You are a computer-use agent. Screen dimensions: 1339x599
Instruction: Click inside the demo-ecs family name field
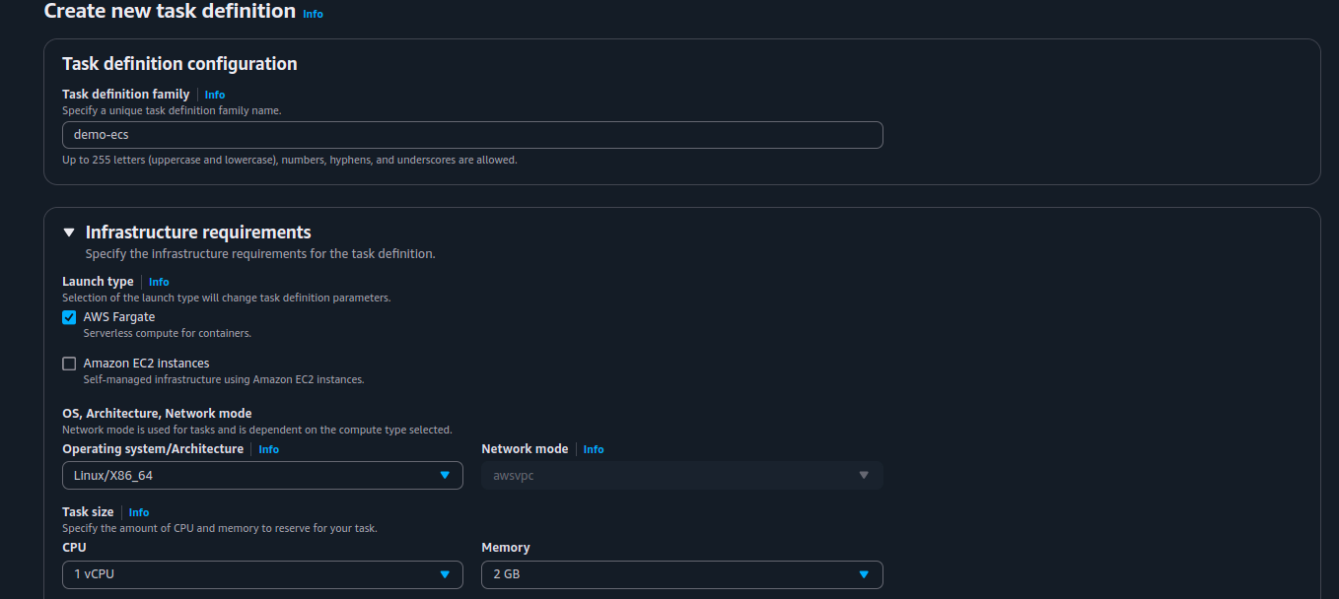point(472,135)
